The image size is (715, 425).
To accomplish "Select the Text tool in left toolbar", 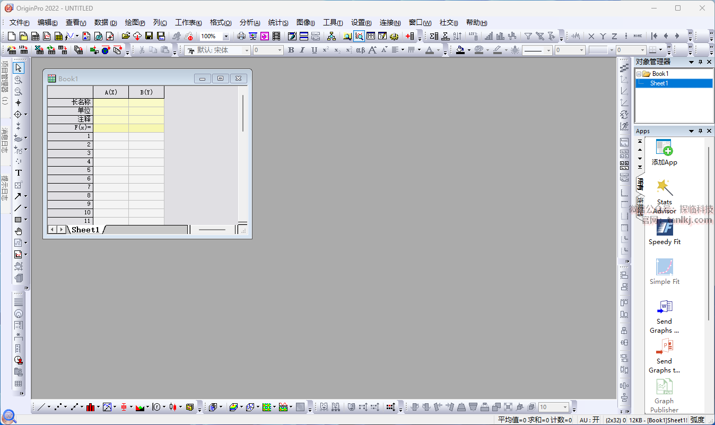I will coord(19,173).
